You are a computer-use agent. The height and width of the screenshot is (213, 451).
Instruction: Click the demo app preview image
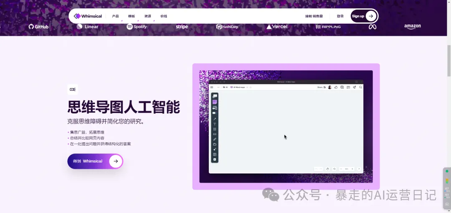pos(286,126)
